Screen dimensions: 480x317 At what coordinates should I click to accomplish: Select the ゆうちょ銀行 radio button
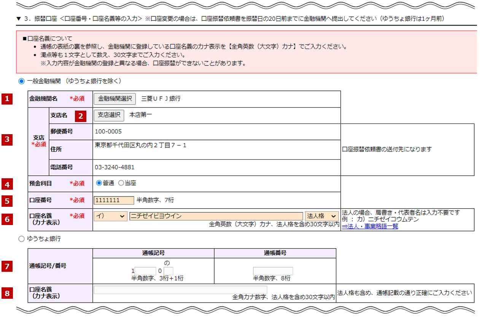click(x=21, y=239)
